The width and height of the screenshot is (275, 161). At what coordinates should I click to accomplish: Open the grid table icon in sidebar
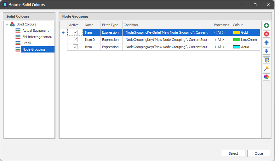(x=266, y=60)
